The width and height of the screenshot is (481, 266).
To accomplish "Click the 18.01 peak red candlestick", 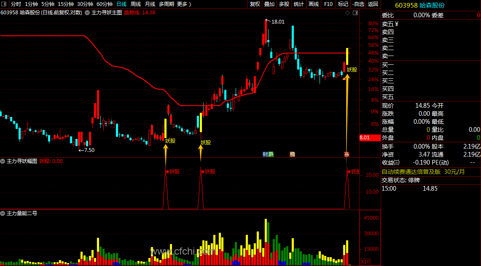I will (266, 32).
